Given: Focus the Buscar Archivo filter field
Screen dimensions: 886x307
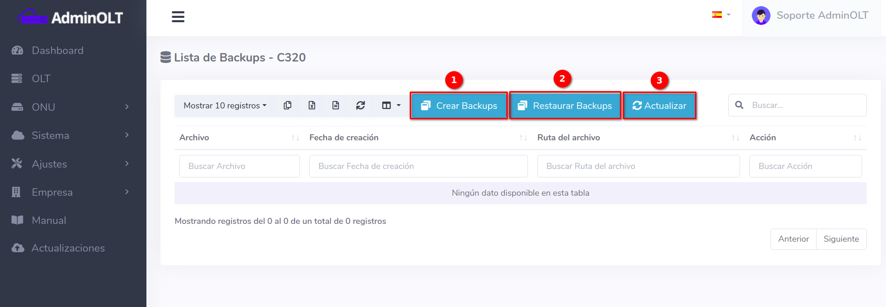Looking at the screenshot, I should click(x=239, y=166).
